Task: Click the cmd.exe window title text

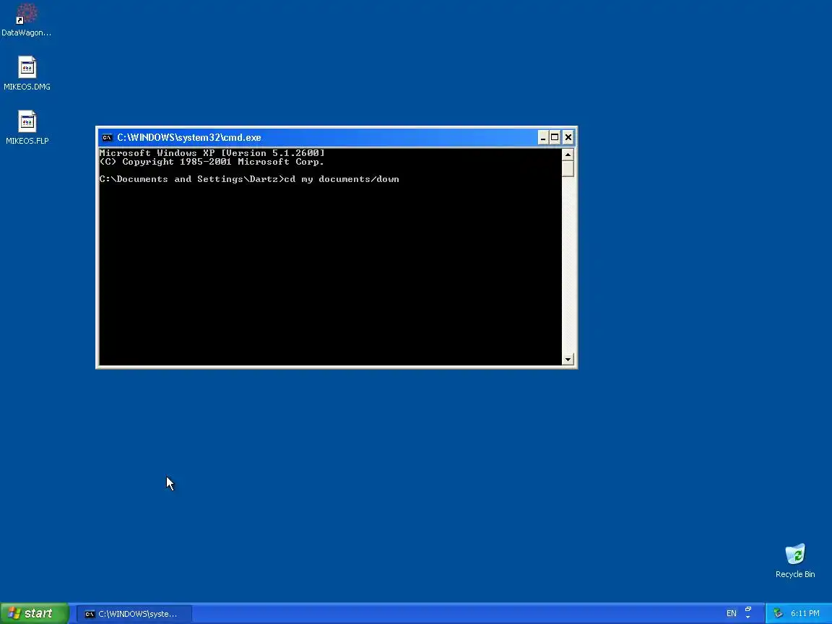Action: [x=189, y=137]
